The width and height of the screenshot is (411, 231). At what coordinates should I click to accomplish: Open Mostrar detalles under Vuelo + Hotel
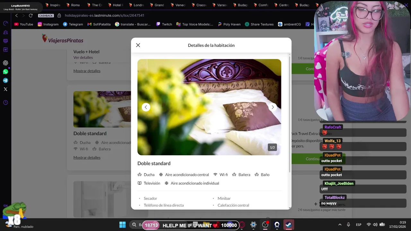pos(87,71)
